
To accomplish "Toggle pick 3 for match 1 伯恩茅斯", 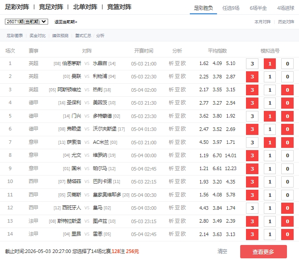I will tap(252, 64).
